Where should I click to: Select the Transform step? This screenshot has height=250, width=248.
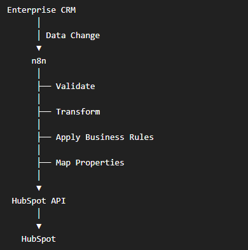pyautogui.click(x=78, y=112)
